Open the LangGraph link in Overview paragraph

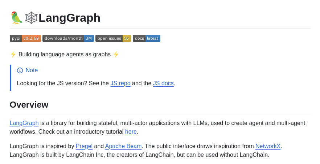[x=24, y=123]
